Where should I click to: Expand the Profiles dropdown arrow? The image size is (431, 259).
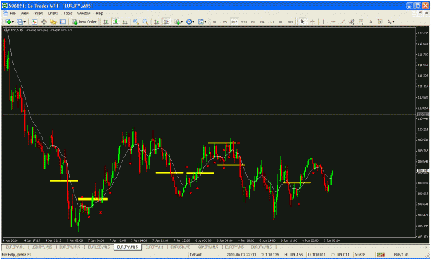tap(24, 22)
